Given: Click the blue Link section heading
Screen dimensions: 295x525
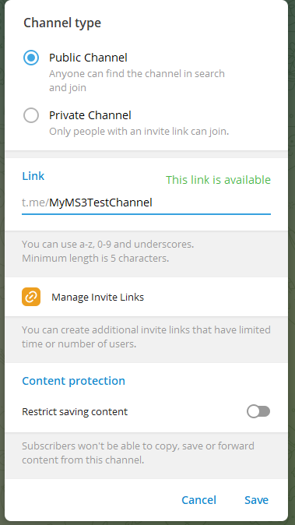Looking at the screenshot, I should click(x=33, y=176).
